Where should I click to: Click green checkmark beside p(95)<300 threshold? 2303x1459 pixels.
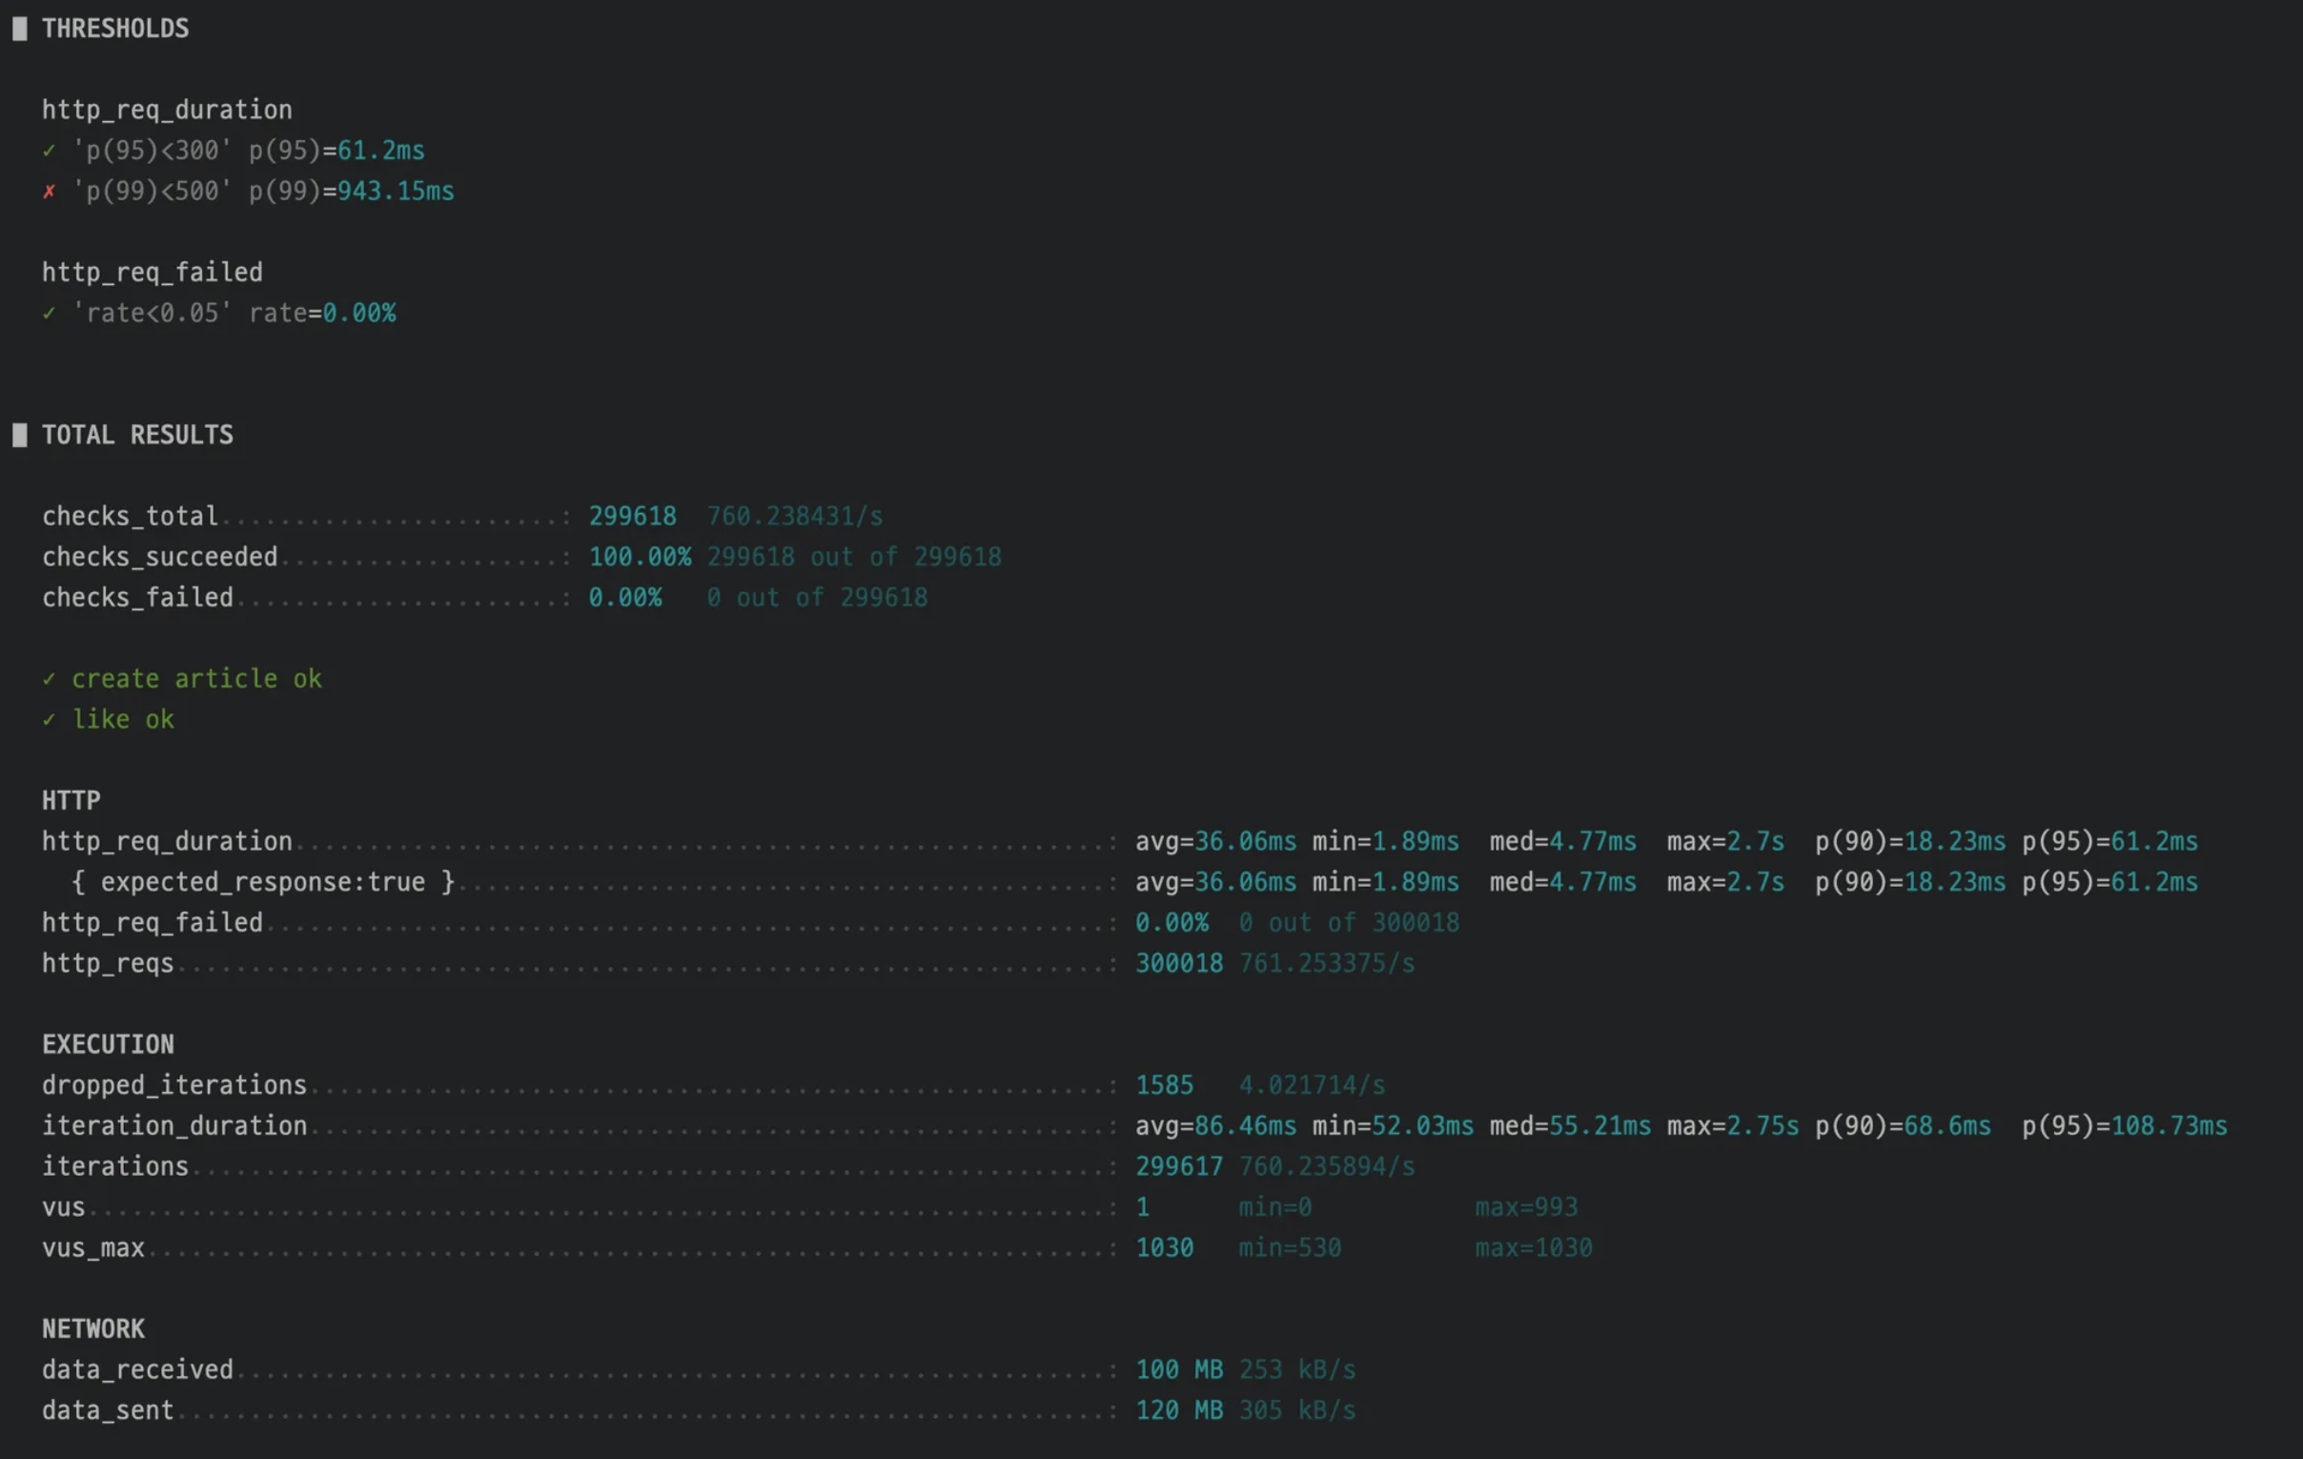[x=49, y=151]
